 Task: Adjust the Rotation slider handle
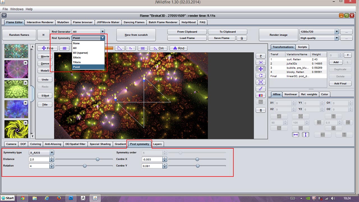pos(85,166)
